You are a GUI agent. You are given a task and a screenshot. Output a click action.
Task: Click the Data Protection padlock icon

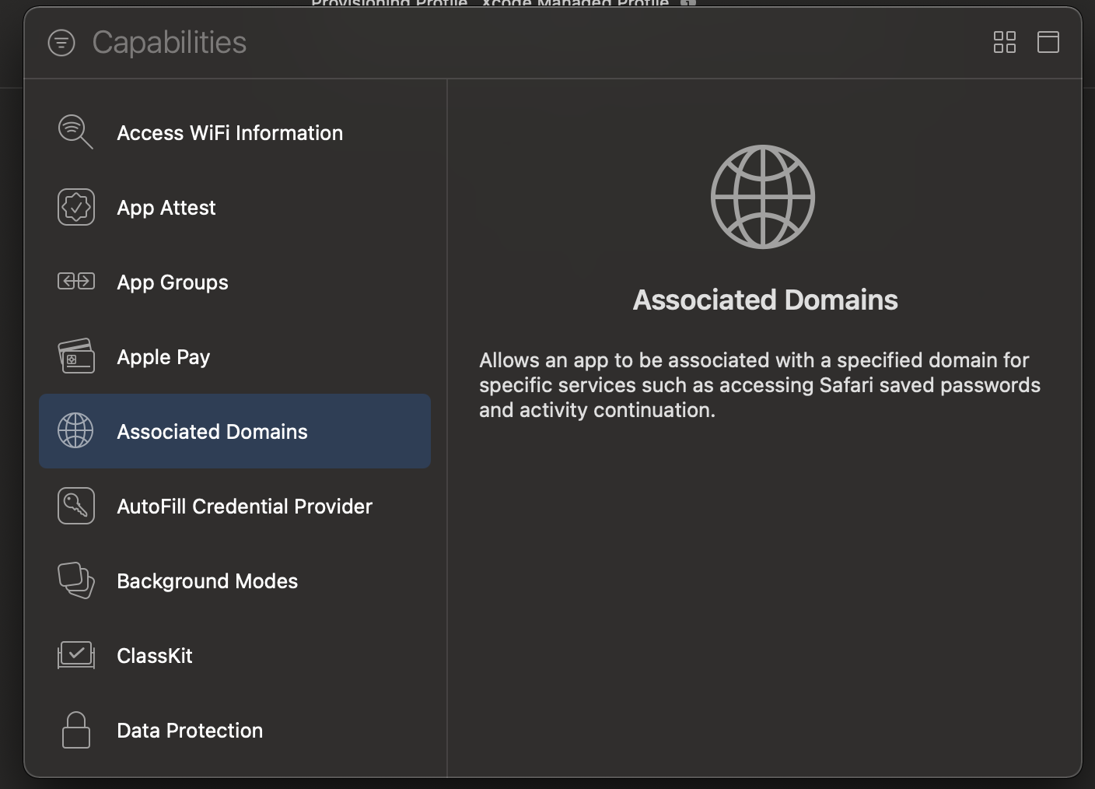[x=76, y=730]
